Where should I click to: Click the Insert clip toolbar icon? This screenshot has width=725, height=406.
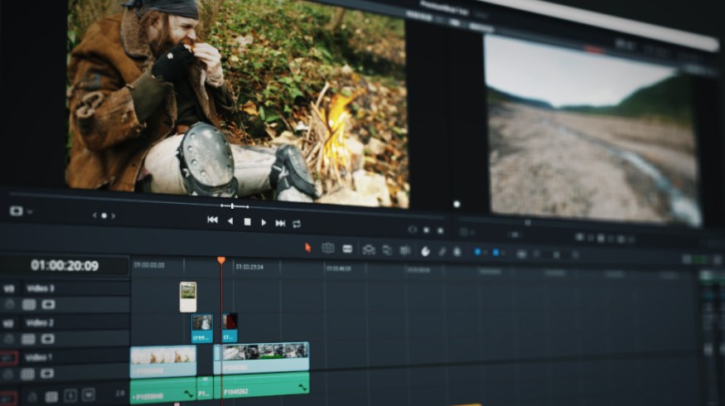click(369, 249)
